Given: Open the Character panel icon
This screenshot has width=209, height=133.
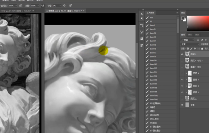Looking at the screenshot, I should click(x=142, y=14).
